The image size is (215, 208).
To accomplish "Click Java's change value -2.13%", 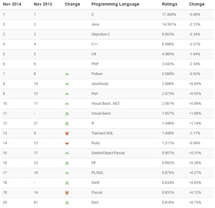I will click(195, 24).
